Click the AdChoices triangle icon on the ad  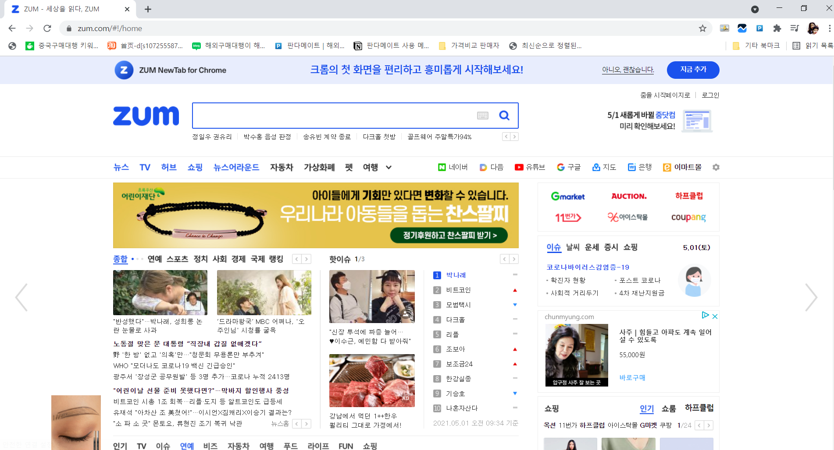(x=705, y=315)
